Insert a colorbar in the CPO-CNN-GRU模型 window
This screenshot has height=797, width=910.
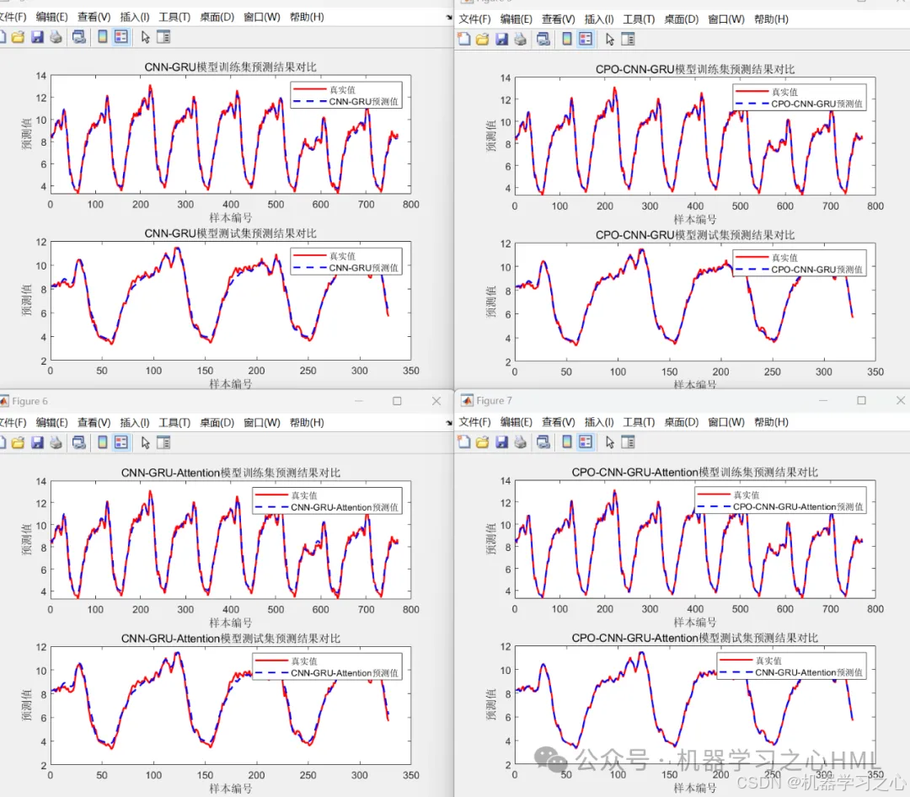567,39
